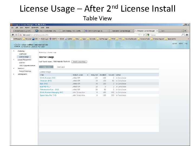The image size is (195, 146).
Task: Click the bookmark star in the address bar
Action: point(139,35)
